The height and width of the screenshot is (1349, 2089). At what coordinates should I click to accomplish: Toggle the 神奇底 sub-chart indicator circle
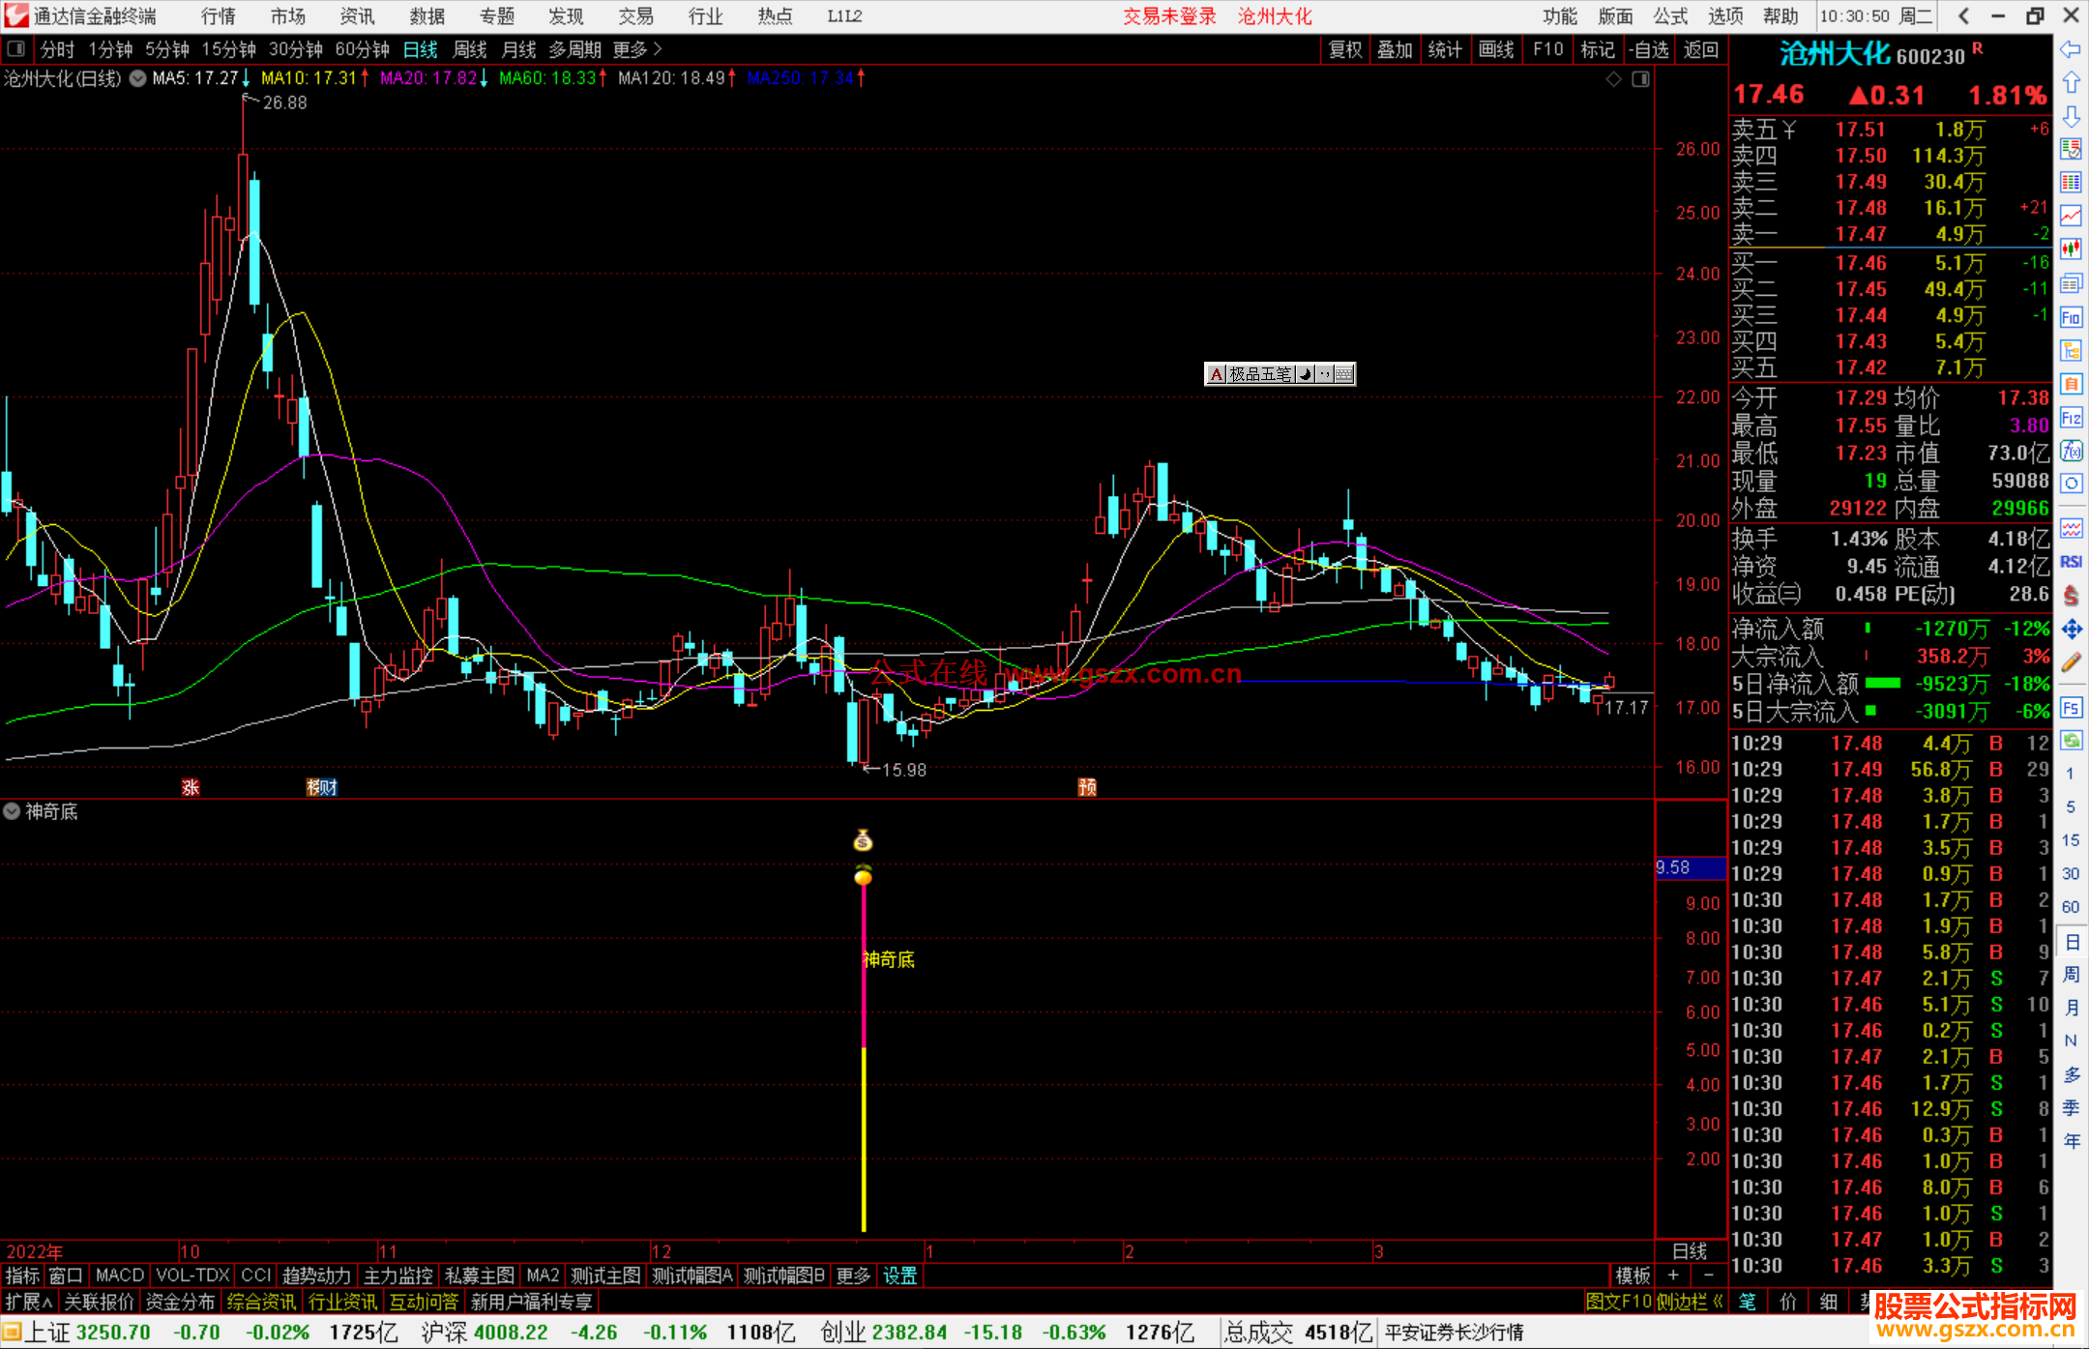pyautogui.click(x=12, y=811)
